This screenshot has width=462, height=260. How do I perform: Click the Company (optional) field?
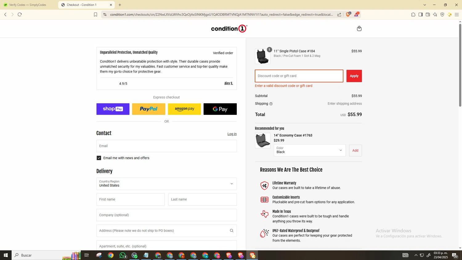tap(167, 215)
